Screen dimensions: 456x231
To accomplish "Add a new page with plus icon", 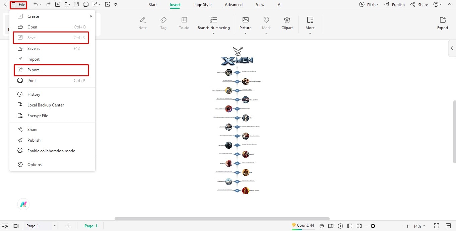I will point(68,226).
